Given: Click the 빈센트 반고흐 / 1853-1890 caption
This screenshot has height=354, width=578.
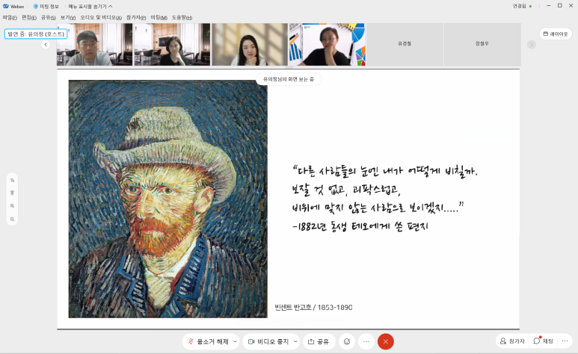Looking at the screenshot, I should click(x=313, y=307).
